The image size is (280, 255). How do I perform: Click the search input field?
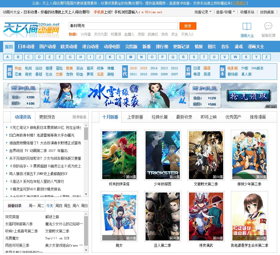pyautogui.click(x=123, y=26)
